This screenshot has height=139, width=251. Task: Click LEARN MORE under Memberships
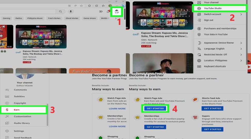click(x=117, y=126)
